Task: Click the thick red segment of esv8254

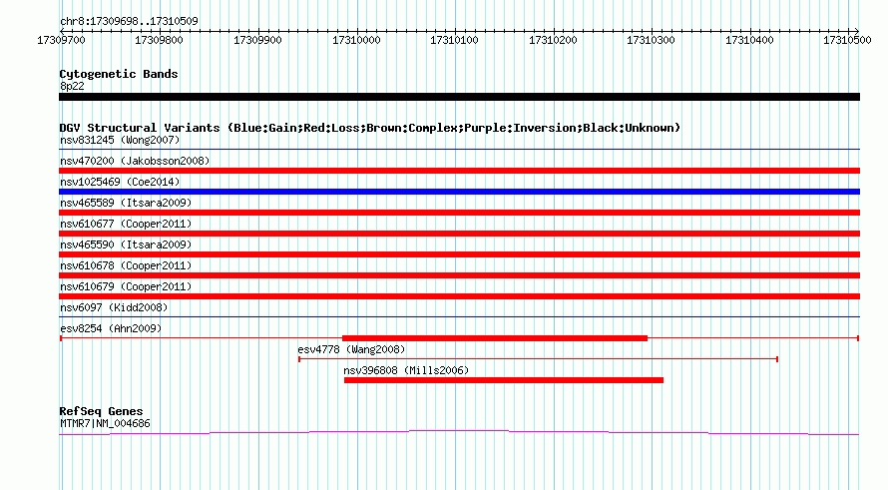Action: [x=495, y=338]
